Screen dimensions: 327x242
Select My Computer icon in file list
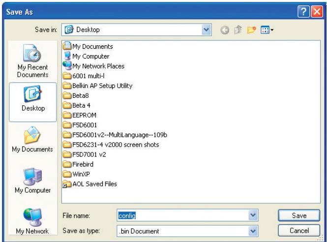(x=67, y=56)
